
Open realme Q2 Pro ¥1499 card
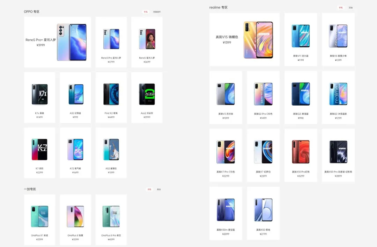263,98
